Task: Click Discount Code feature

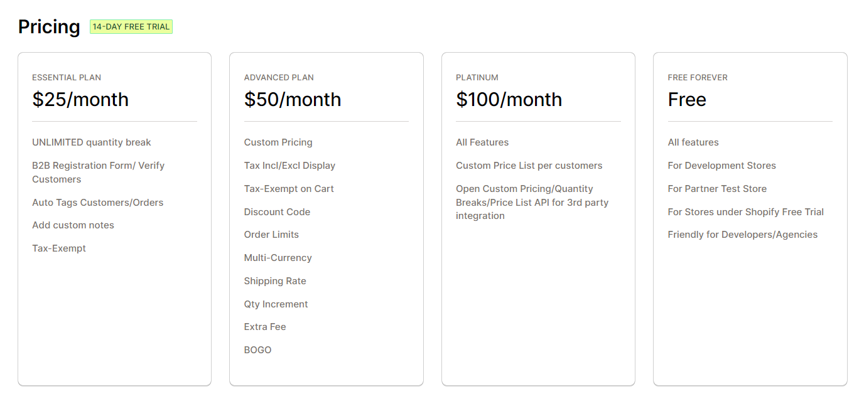Action: (x=278, y=212)
